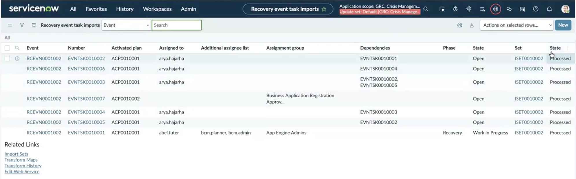Open the global search magnifier

426,9
